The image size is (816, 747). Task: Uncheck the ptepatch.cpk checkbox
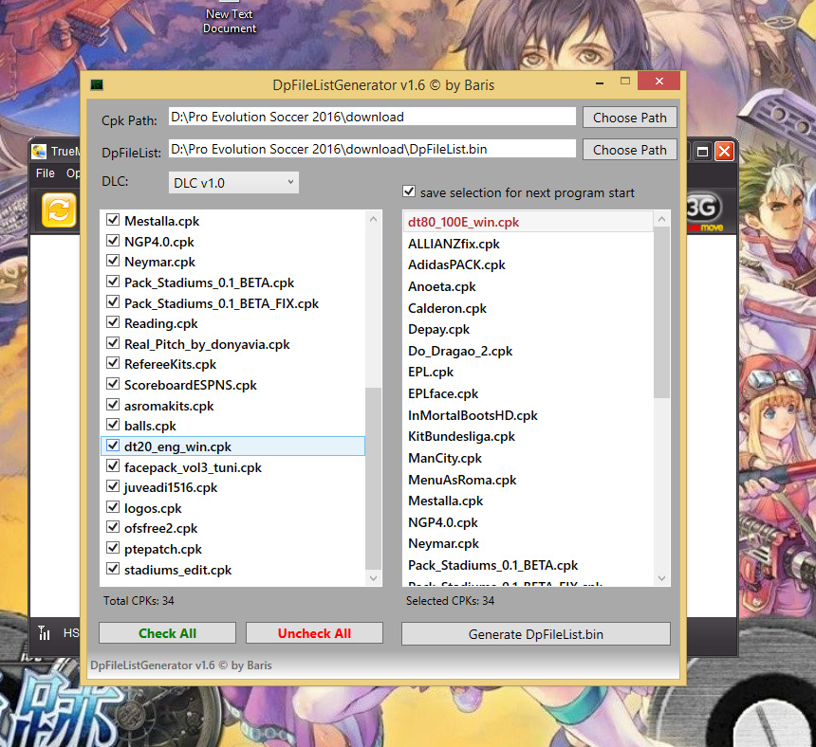coord(112,548)
